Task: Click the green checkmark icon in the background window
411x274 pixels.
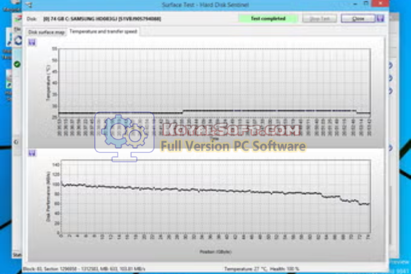Action: (17, 65)
